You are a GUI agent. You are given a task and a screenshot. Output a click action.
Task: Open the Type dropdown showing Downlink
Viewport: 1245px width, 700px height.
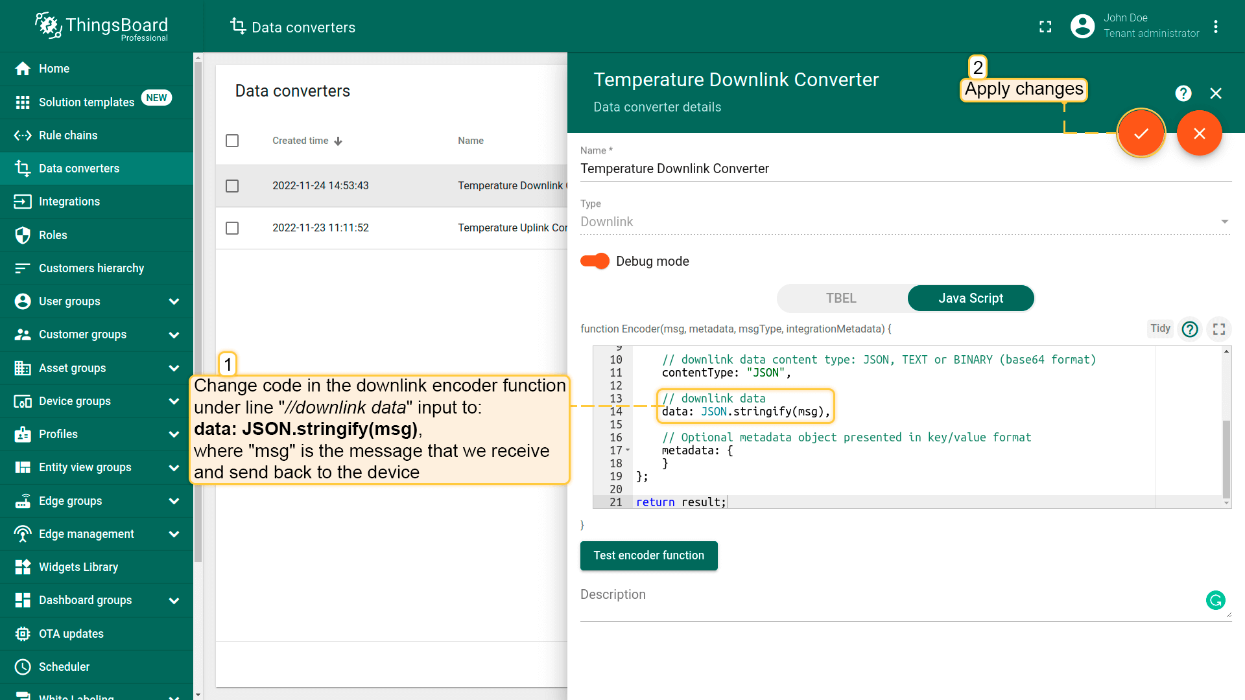click(x=905, y=222)
